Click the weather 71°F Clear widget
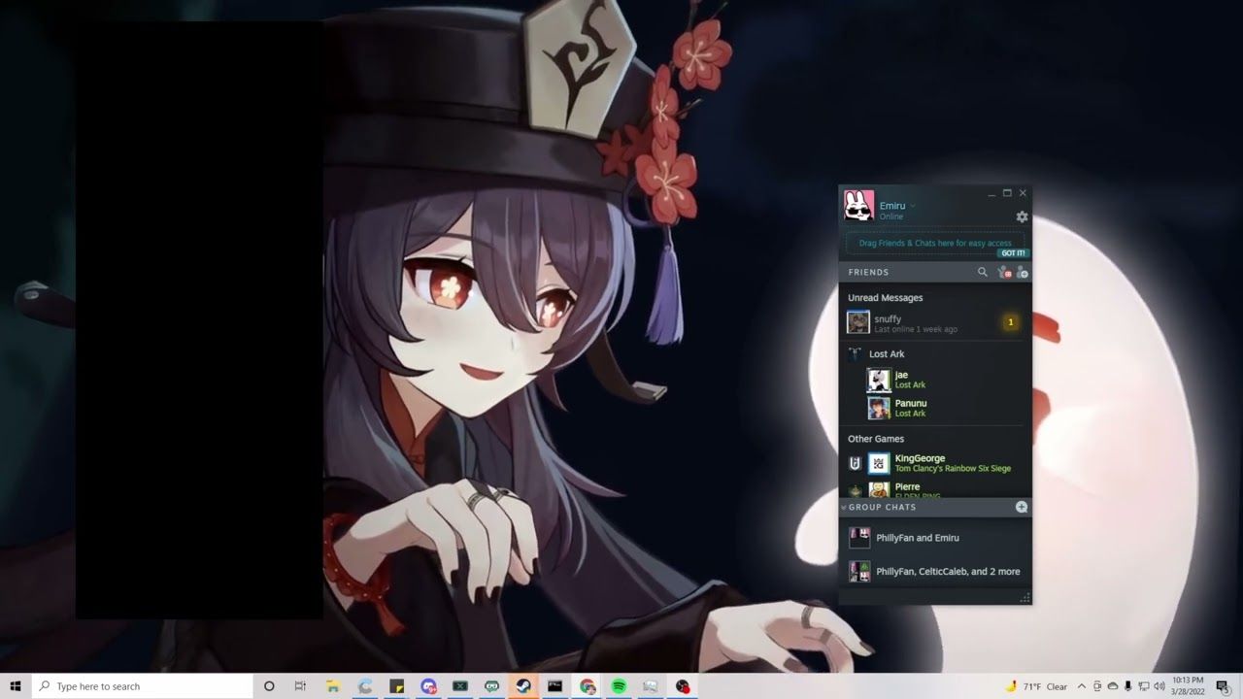This screenshot has height=699, width=1243. click(1036, 686)
